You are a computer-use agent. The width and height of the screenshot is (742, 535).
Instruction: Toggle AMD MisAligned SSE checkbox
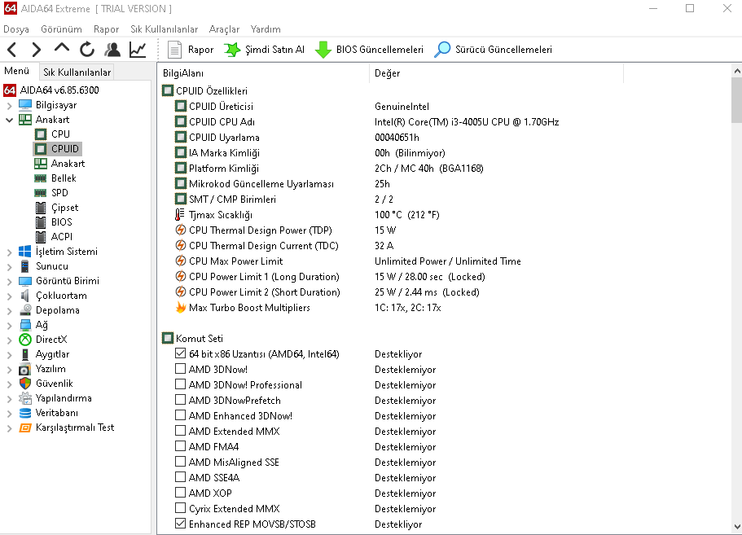coord(180,462)
